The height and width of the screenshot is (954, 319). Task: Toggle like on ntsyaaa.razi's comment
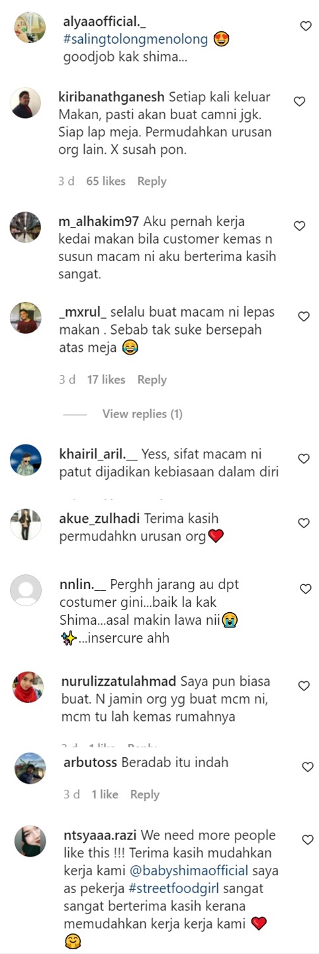(308, 839)
